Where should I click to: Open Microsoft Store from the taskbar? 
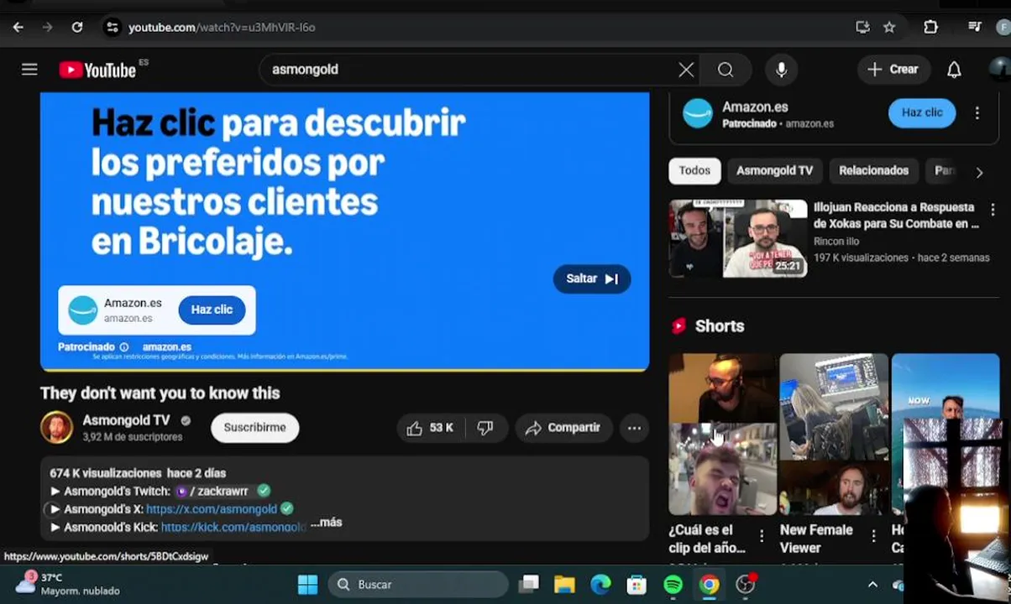coord(636,585)
